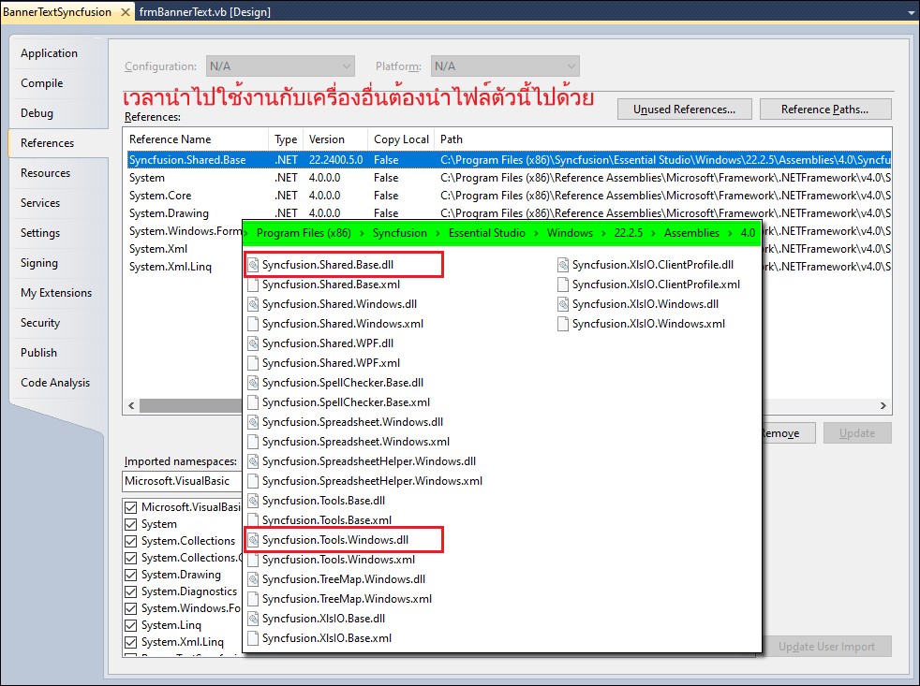Click the Syncfusion.SpreadsheetHelper.Windows.xml file icon
Viewport: 920px width, 686px height.
(253, 481)
